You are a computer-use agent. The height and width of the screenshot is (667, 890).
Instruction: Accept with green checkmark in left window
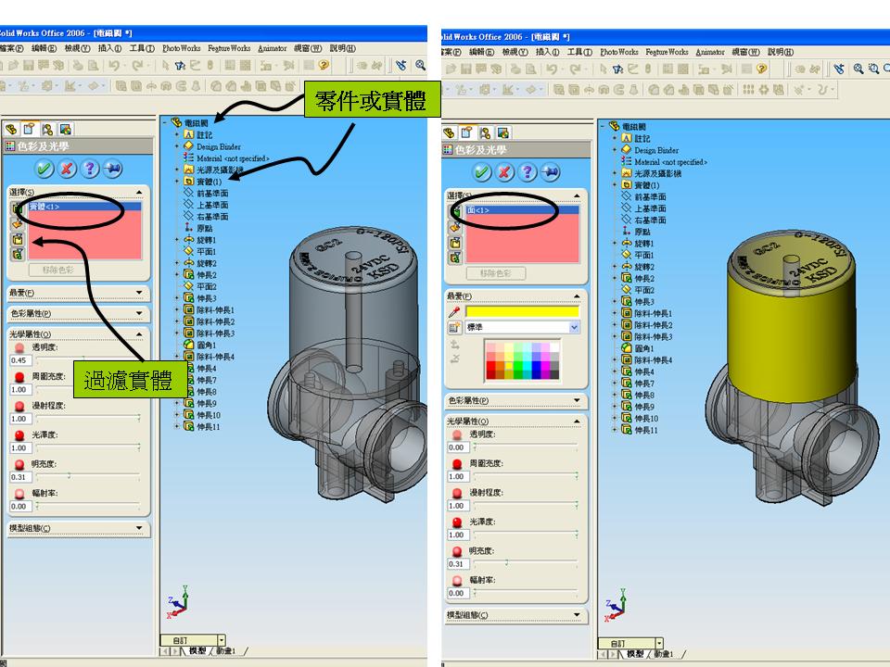point(44,169)
